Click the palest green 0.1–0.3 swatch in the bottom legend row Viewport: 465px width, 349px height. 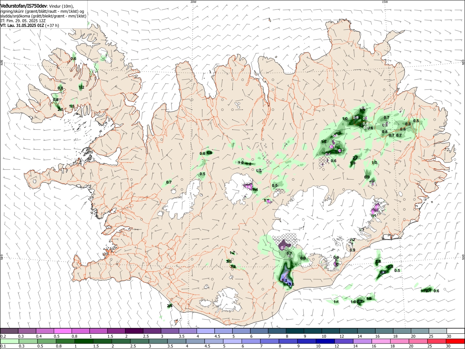coord(9,341)
